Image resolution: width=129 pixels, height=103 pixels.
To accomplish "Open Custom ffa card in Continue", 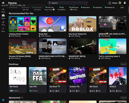I will pyautogui.click(x=78, y=80).
